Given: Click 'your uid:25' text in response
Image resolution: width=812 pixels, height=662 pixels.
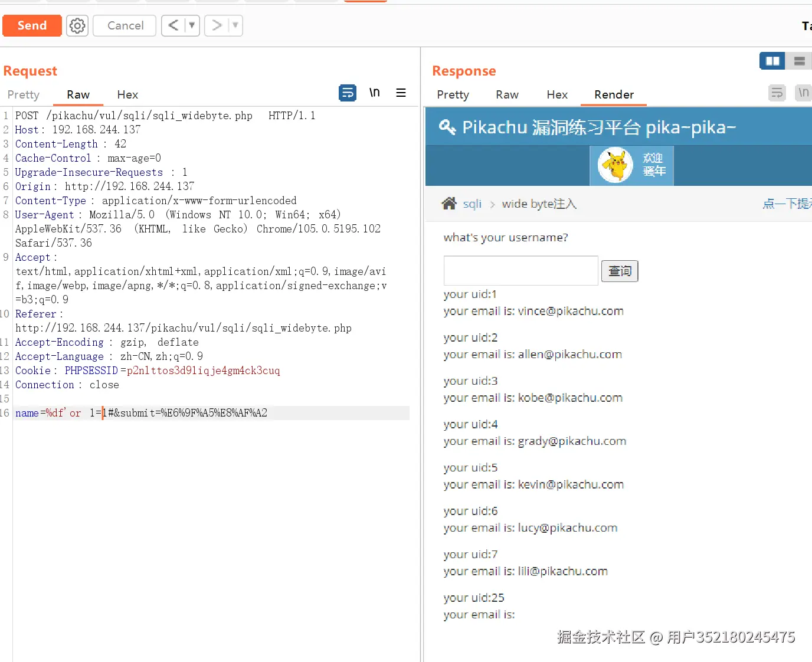Looking at the screenshot, I should point(474,598).
